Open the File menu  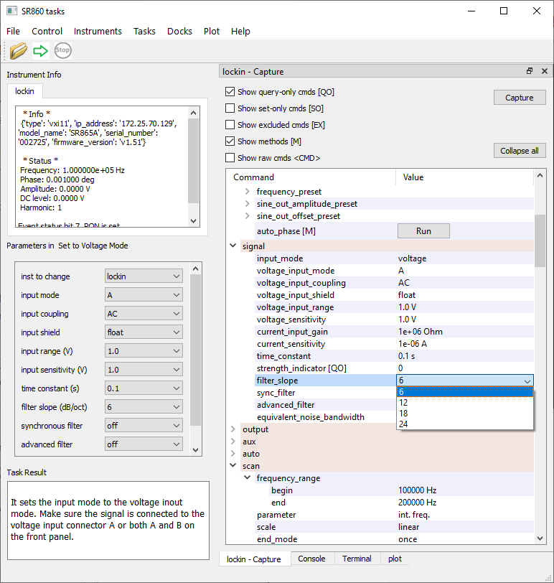[13, 32]
